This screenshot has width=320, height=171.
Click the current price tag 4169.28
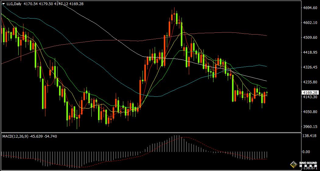[x=310, y=92]
